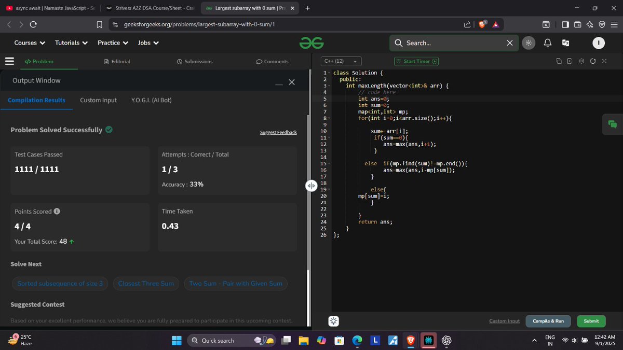Click the editor import/exit-arrow icon
Image resolution: width=623 pixels, height=350 pixels.
[x=570, y=61]
